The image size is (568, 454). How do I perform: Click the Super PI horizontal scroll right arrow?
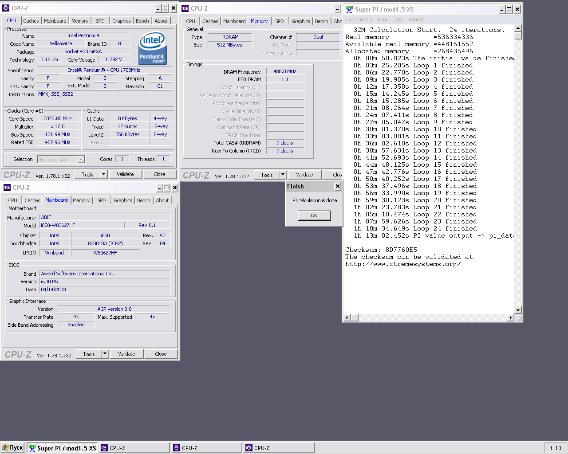point(510,317)
